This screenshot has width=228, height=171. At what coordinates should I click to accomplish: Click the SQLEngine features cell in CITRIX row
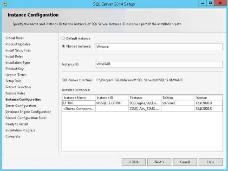[144, 103]
